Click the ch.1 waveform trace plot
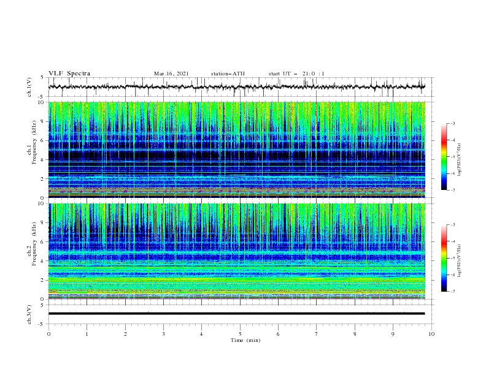The width and height of the screenshot is (486, 375). coord(237,87)
